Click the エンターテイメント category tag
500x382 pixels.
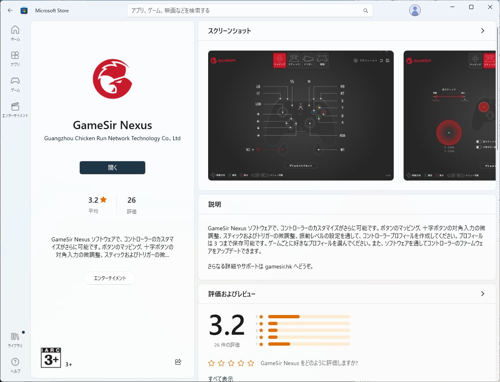point(110,278)
